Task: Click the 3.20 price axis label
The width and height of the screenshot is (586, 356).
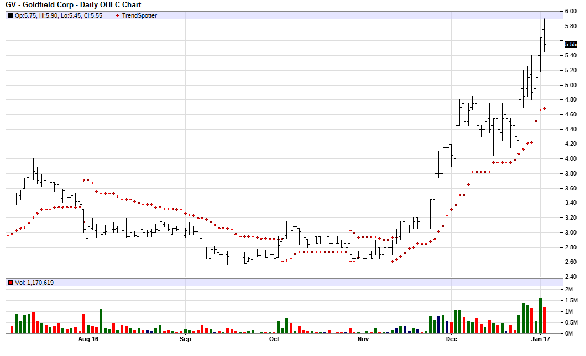Action: click(x=571, y=217)
